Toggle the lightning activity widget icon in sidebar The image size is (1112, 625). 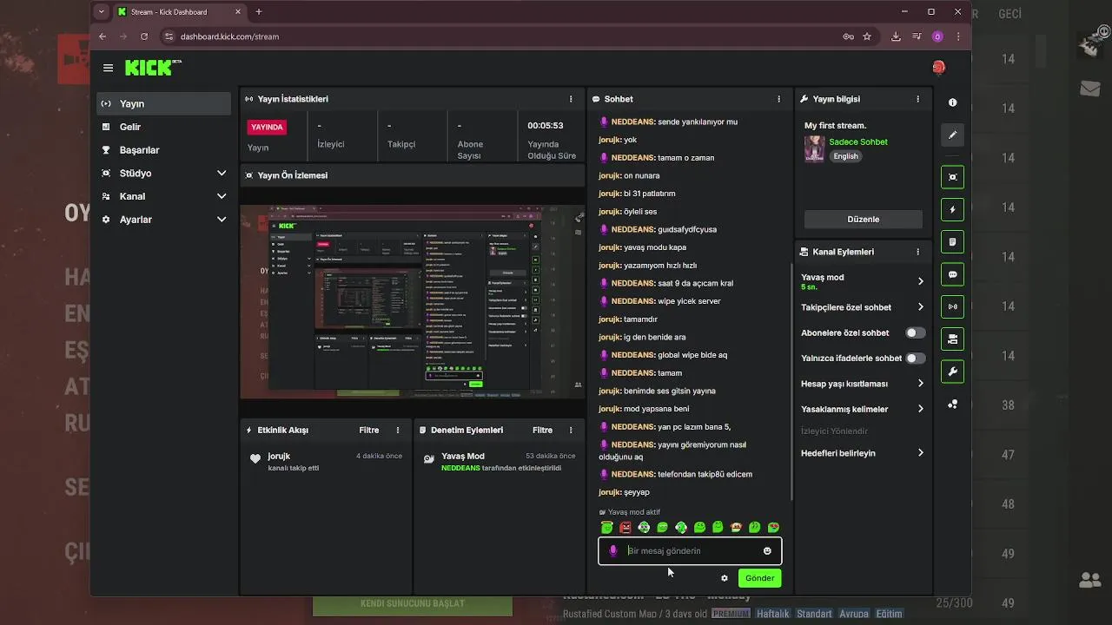[x=953, y=209]
